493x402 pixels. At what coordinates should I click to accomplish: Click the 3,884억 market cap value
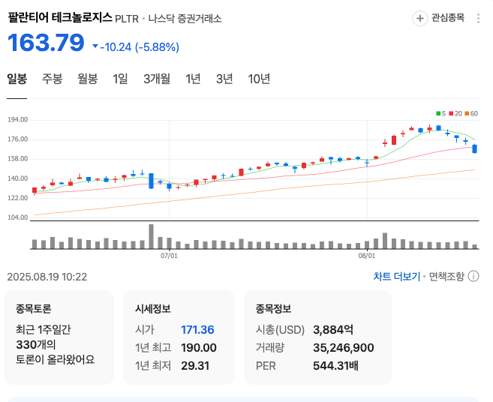tap(333, 330)
